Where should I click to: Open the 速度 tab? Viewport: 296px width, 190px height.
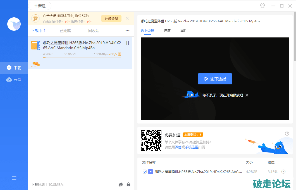(x=167, y=31)
